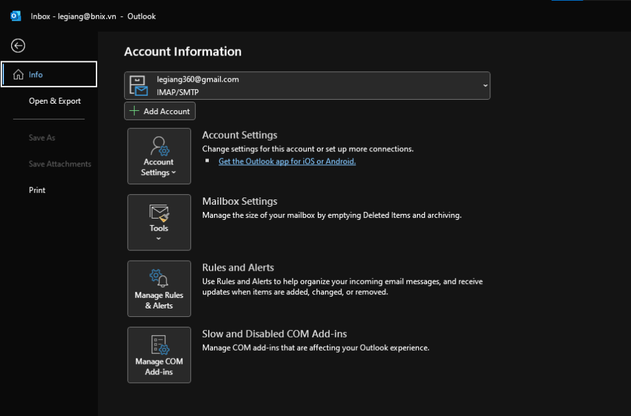The height and width of the screenshot is (416, 631).
Task: Click the Account Settings heading text
Action: tap(239, 135)
